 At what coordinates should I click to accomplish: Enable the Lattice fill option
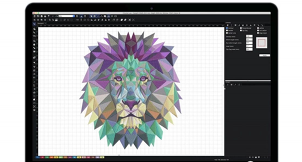click(x=258, y=28)
